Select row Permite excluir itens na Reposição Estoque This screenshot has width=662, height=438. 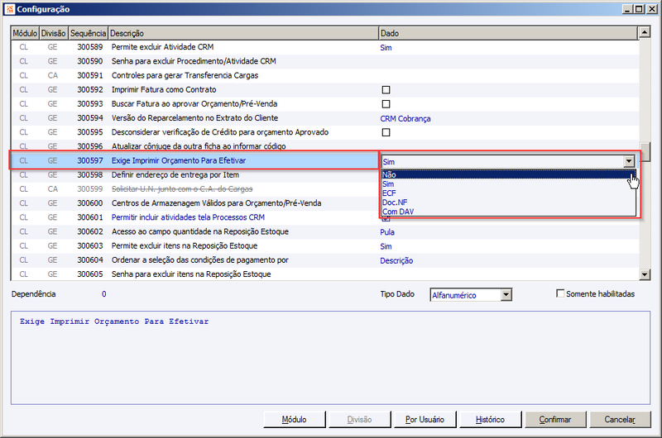[324, 245]
